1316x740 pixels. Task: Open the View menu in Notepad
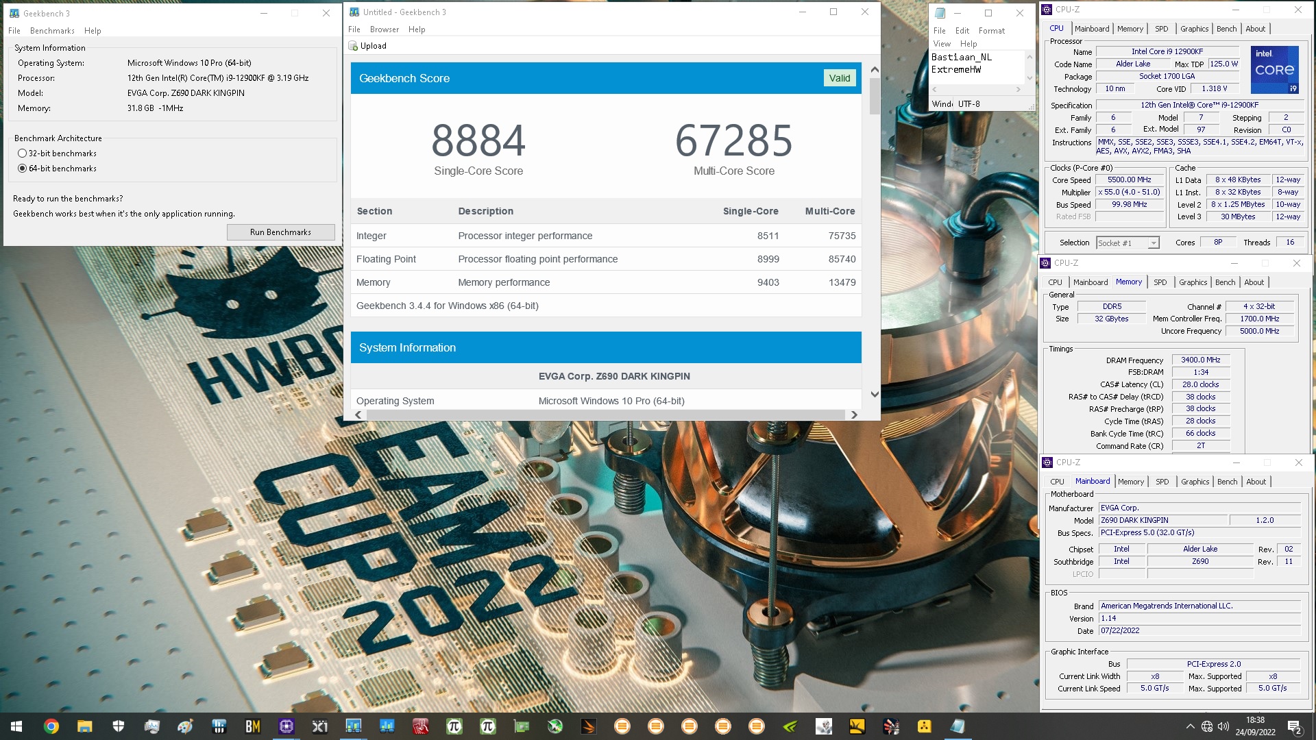coord(942,44)
